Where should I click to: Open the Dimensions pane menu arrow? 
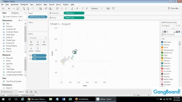[25, 20]
